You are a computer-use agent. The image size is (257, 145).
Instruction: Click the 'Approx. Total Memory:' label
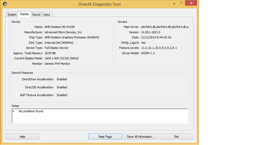28,53
